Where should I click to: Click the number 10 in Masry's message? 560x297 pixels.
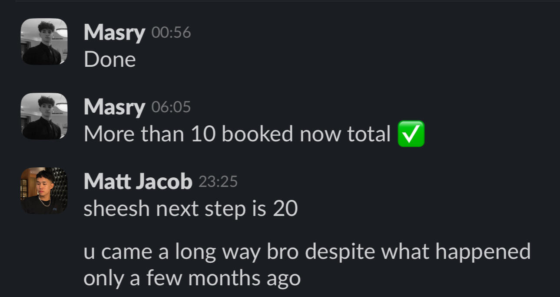(x=203, y=134)
